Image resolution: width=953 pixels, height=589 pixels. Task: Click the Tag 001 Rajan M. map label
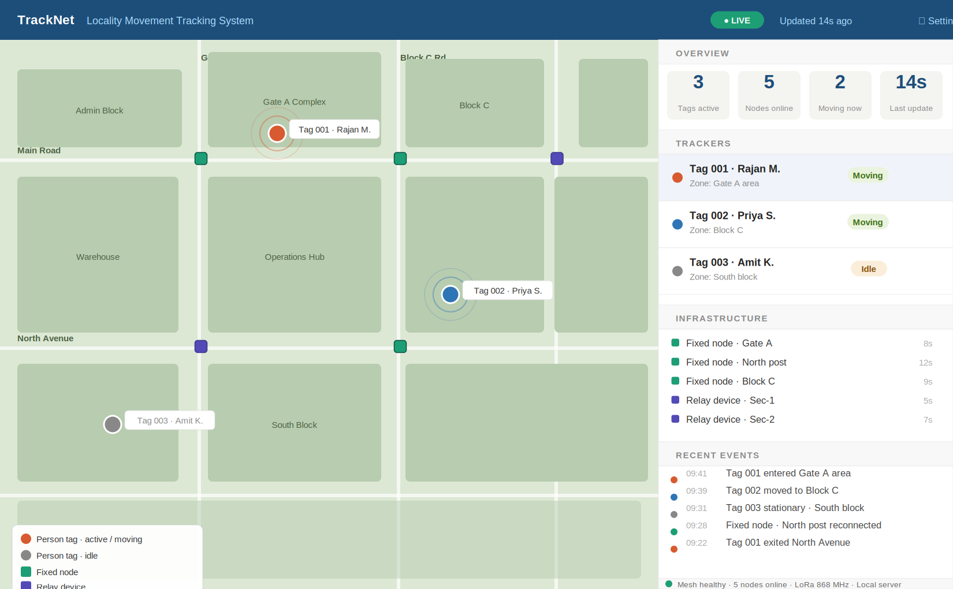pos(334,129)
